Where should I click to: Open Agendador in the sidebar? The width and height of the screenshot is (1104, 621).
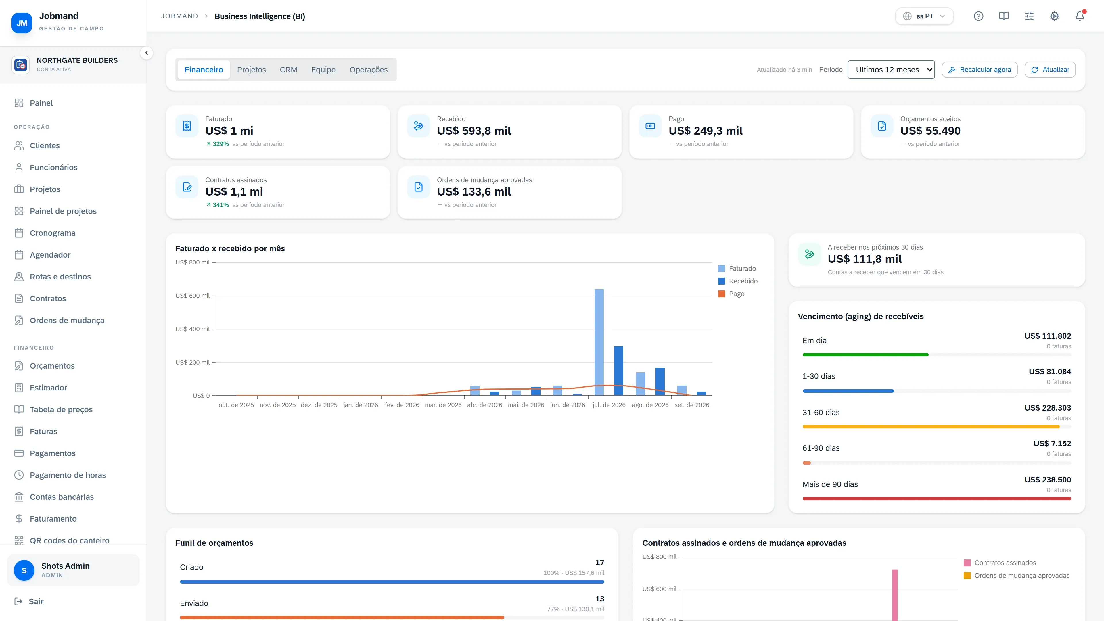(x=73, y=255)
